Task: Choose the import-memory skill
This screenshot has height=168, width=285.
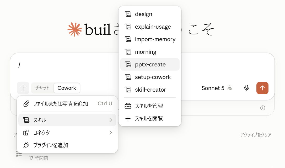Action: point(150,39)
